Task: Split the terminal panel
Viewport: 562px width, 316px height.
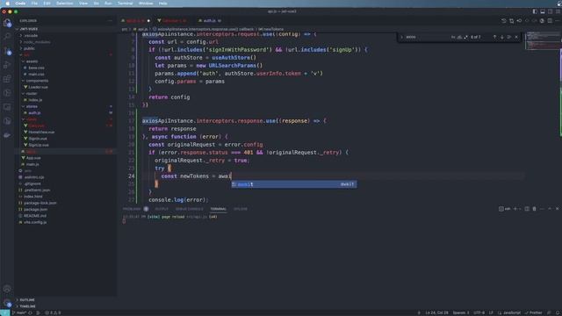Action: click(527, 209)
